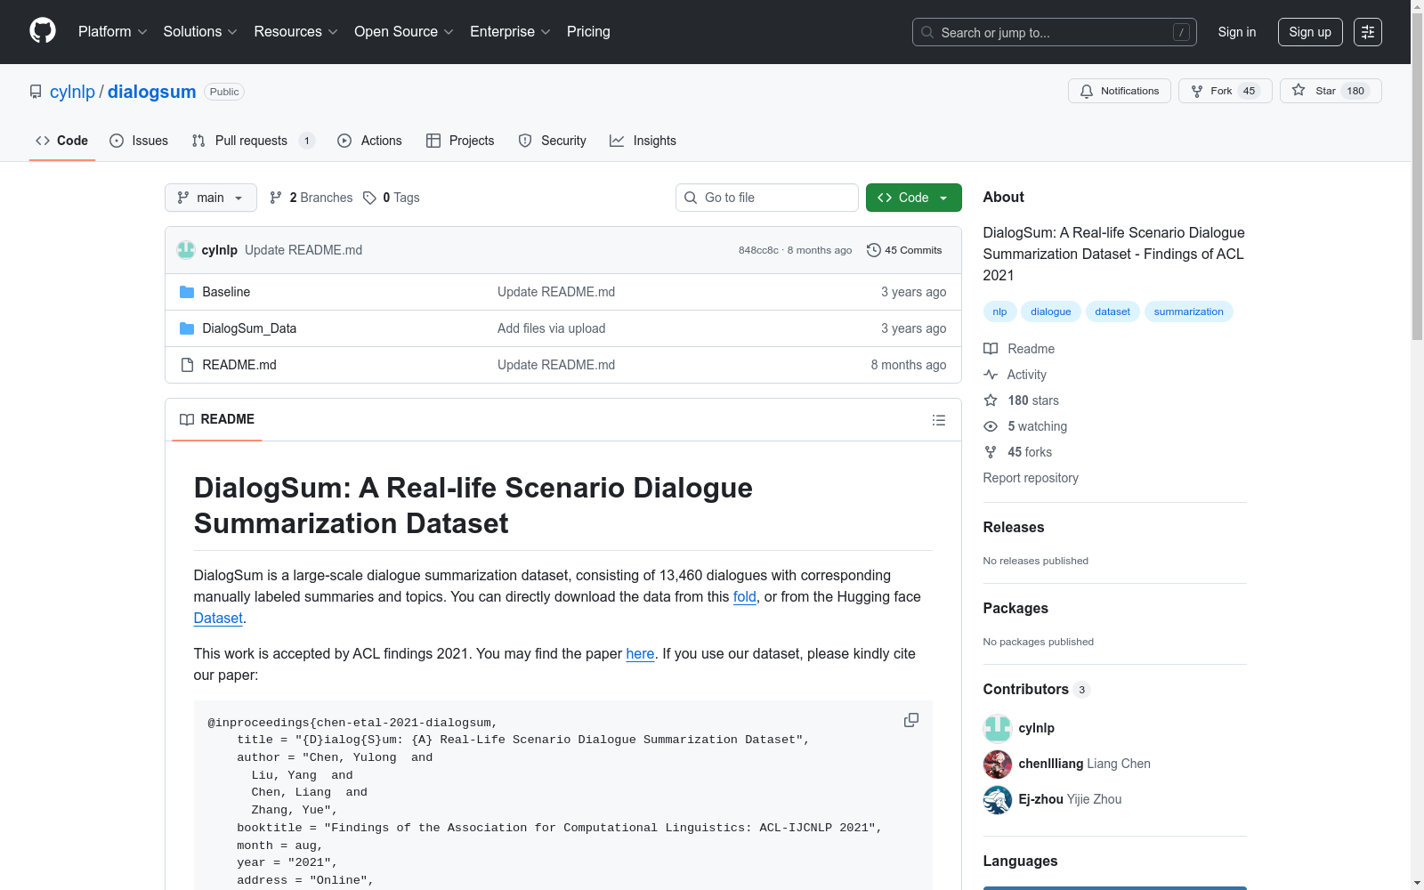Click the Sign in link
This screenshot has width=1424, height=890.
point(1237,32)
